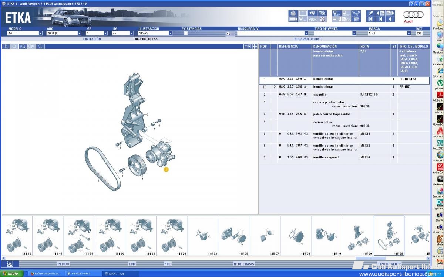Click the move/pan arrows icon above illustration

[x=255, y=47]
